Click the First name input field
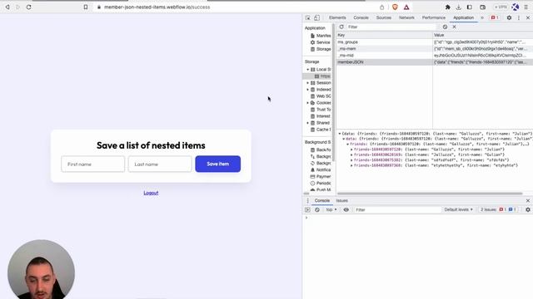The height and width of the screenshot is (299, 533). coord(92,164)
